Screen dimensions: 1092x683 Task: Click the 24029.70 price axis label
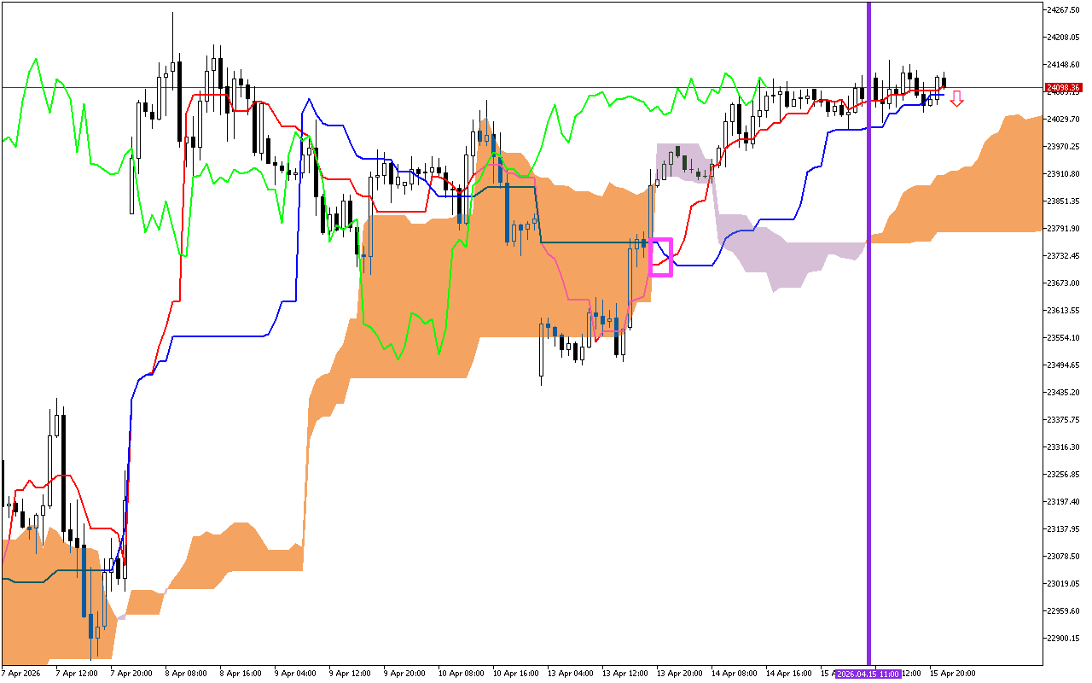(x=1063, y=120)
